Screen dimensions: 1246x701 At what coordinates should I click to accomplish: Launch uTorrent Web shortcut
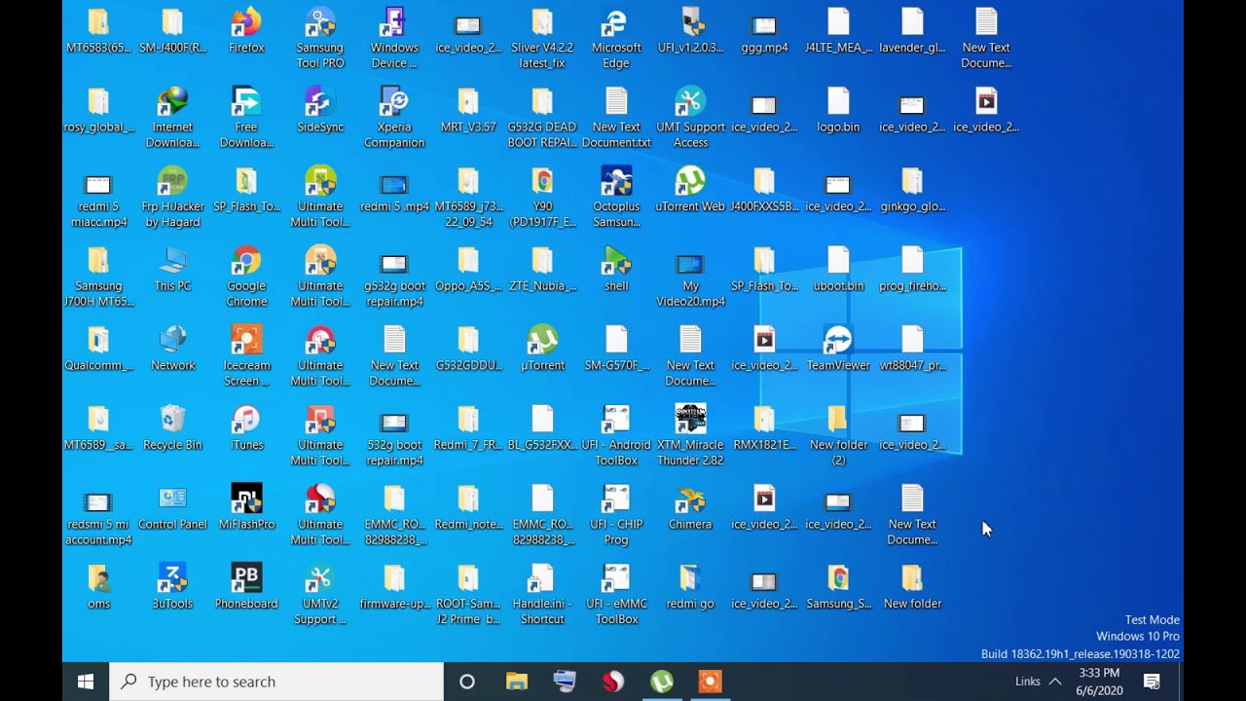click(690, 190)
